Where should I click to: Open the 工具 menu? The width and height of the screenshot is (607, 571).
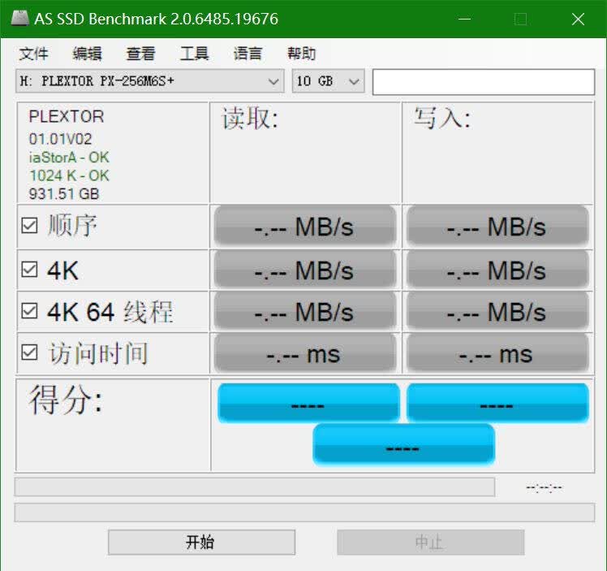point(194,54)
